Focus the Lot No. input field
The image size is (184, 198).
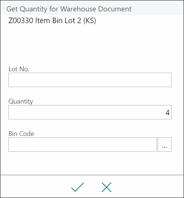coord(90,80)
